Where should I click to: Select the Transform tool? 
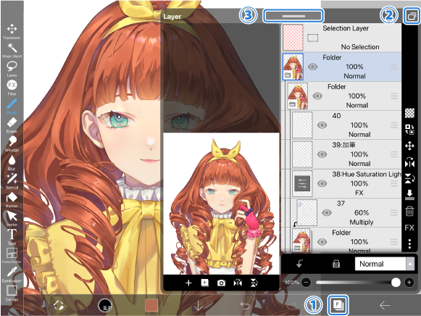click(x=12, y=32)
